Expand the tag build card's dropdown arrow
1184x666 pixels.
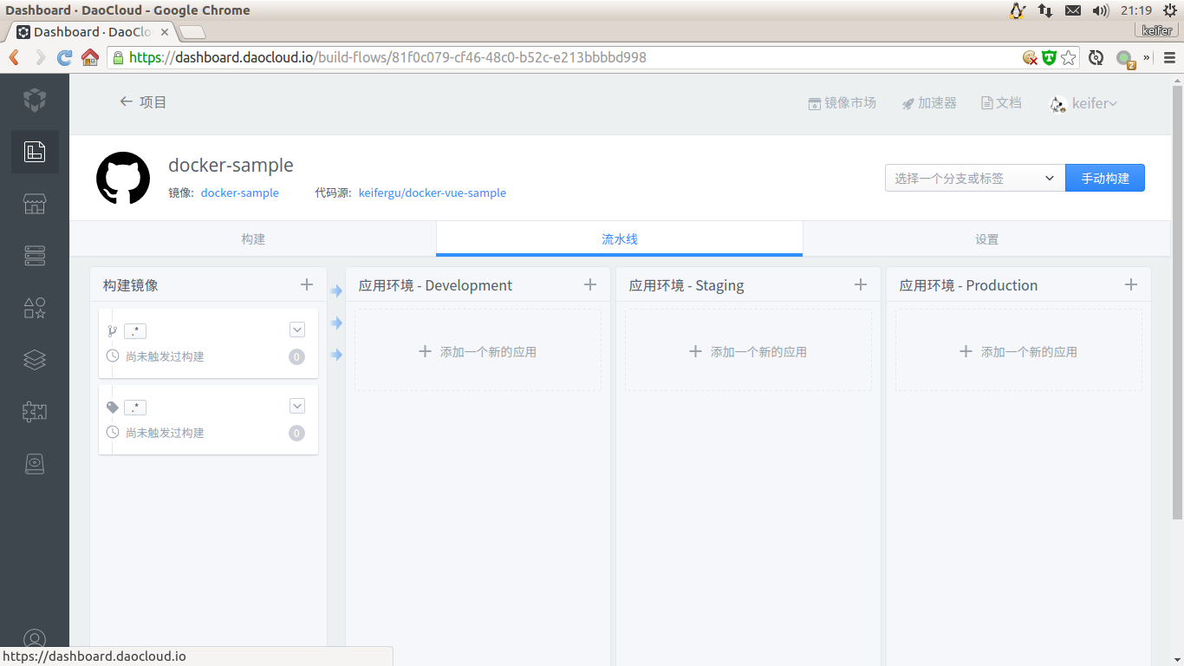297,406
